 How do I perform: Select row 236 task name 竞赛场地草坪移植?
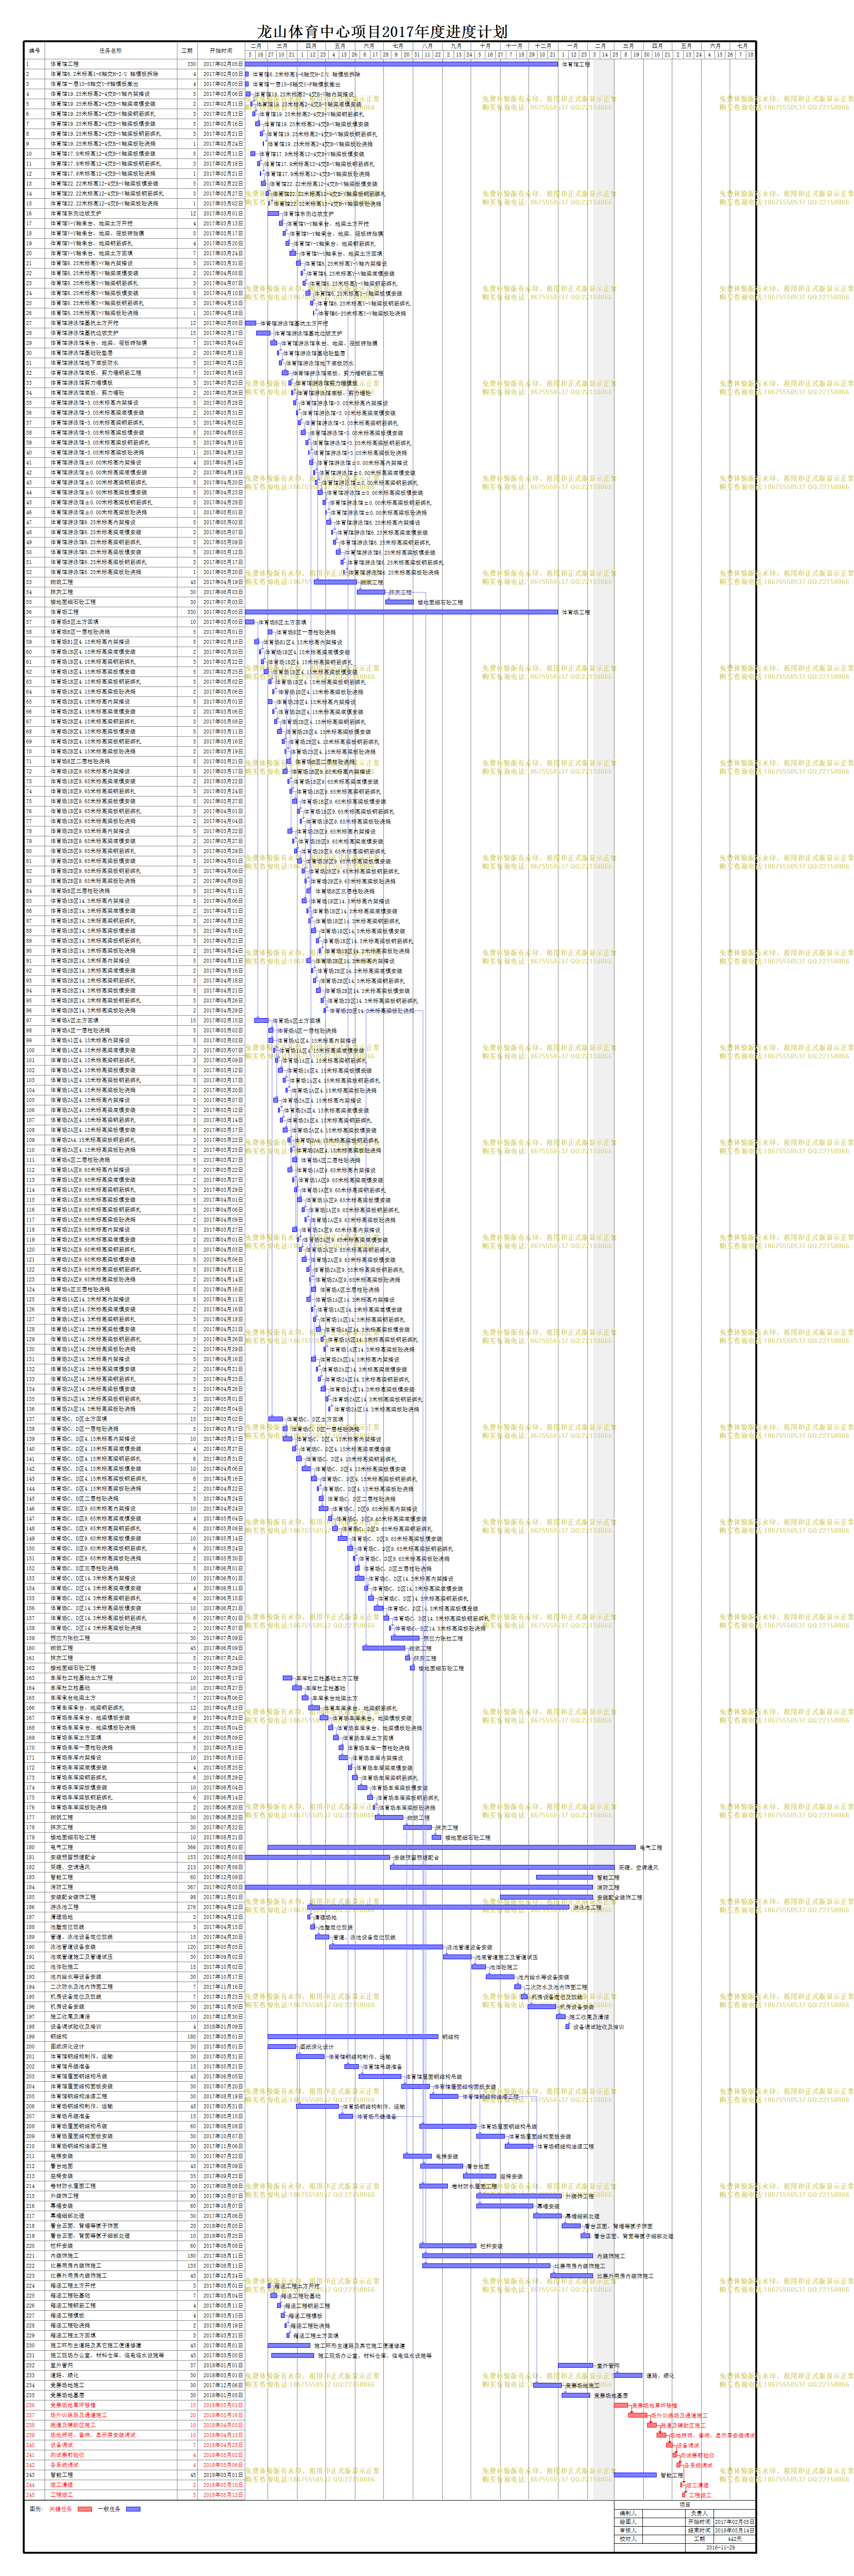click(x=73, y=2406)
